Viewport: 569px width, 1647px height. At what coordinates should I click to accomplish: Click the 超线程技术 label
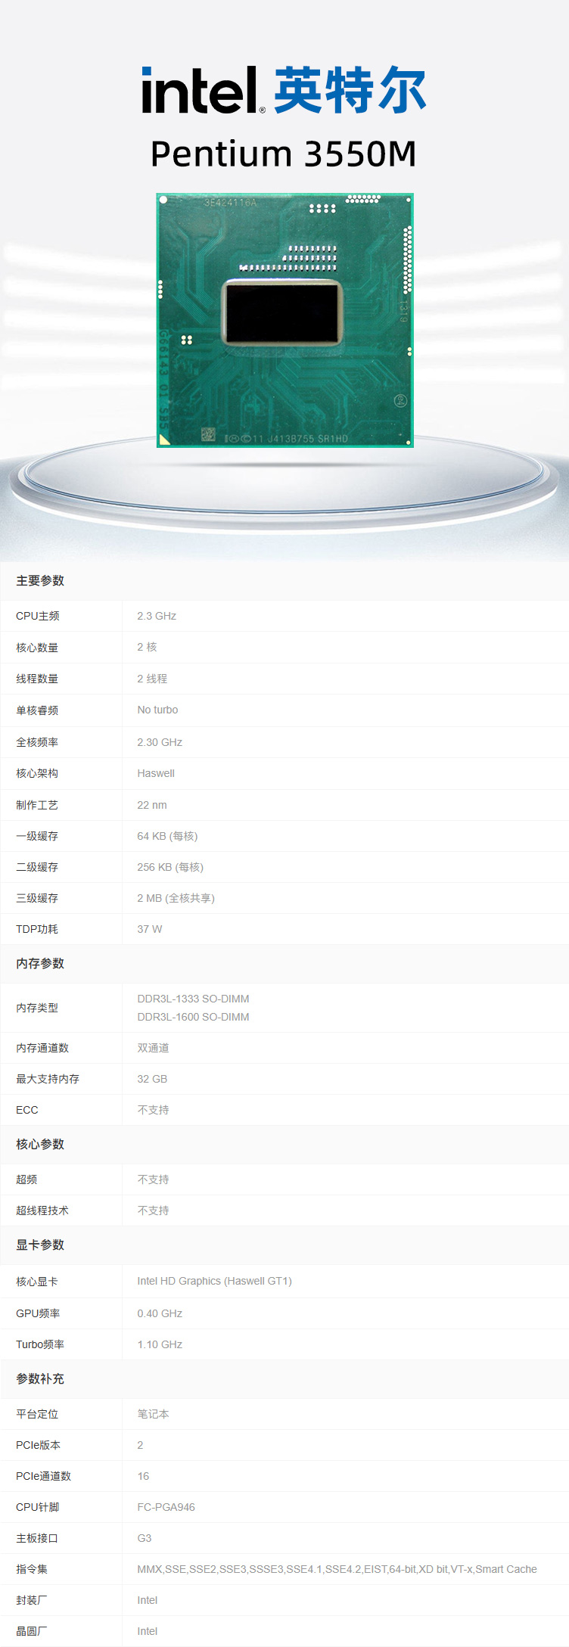pyautogui.click(x=42, y=1210)
